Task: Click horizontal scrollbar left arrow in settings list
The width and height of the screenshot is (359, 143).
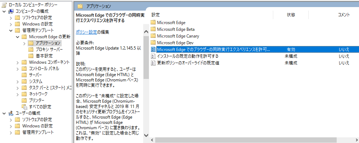Action: [152, 140]
